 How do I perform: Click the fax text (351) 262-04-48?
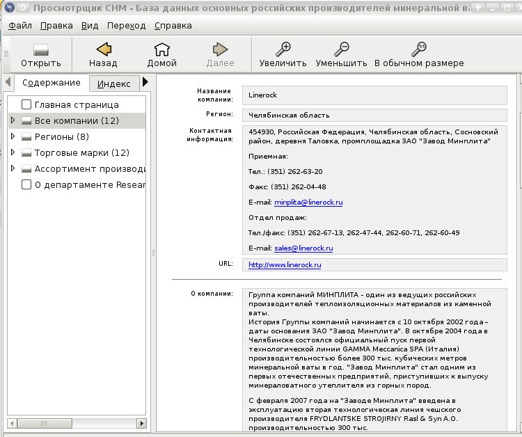299,187
